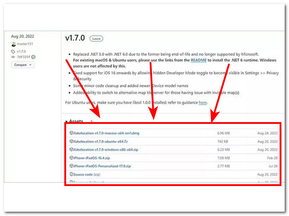Download ifakelocation-v1.7.0-ubuntu-x64.7z
This screenshot has width=289, height=216.
(101, 142)
